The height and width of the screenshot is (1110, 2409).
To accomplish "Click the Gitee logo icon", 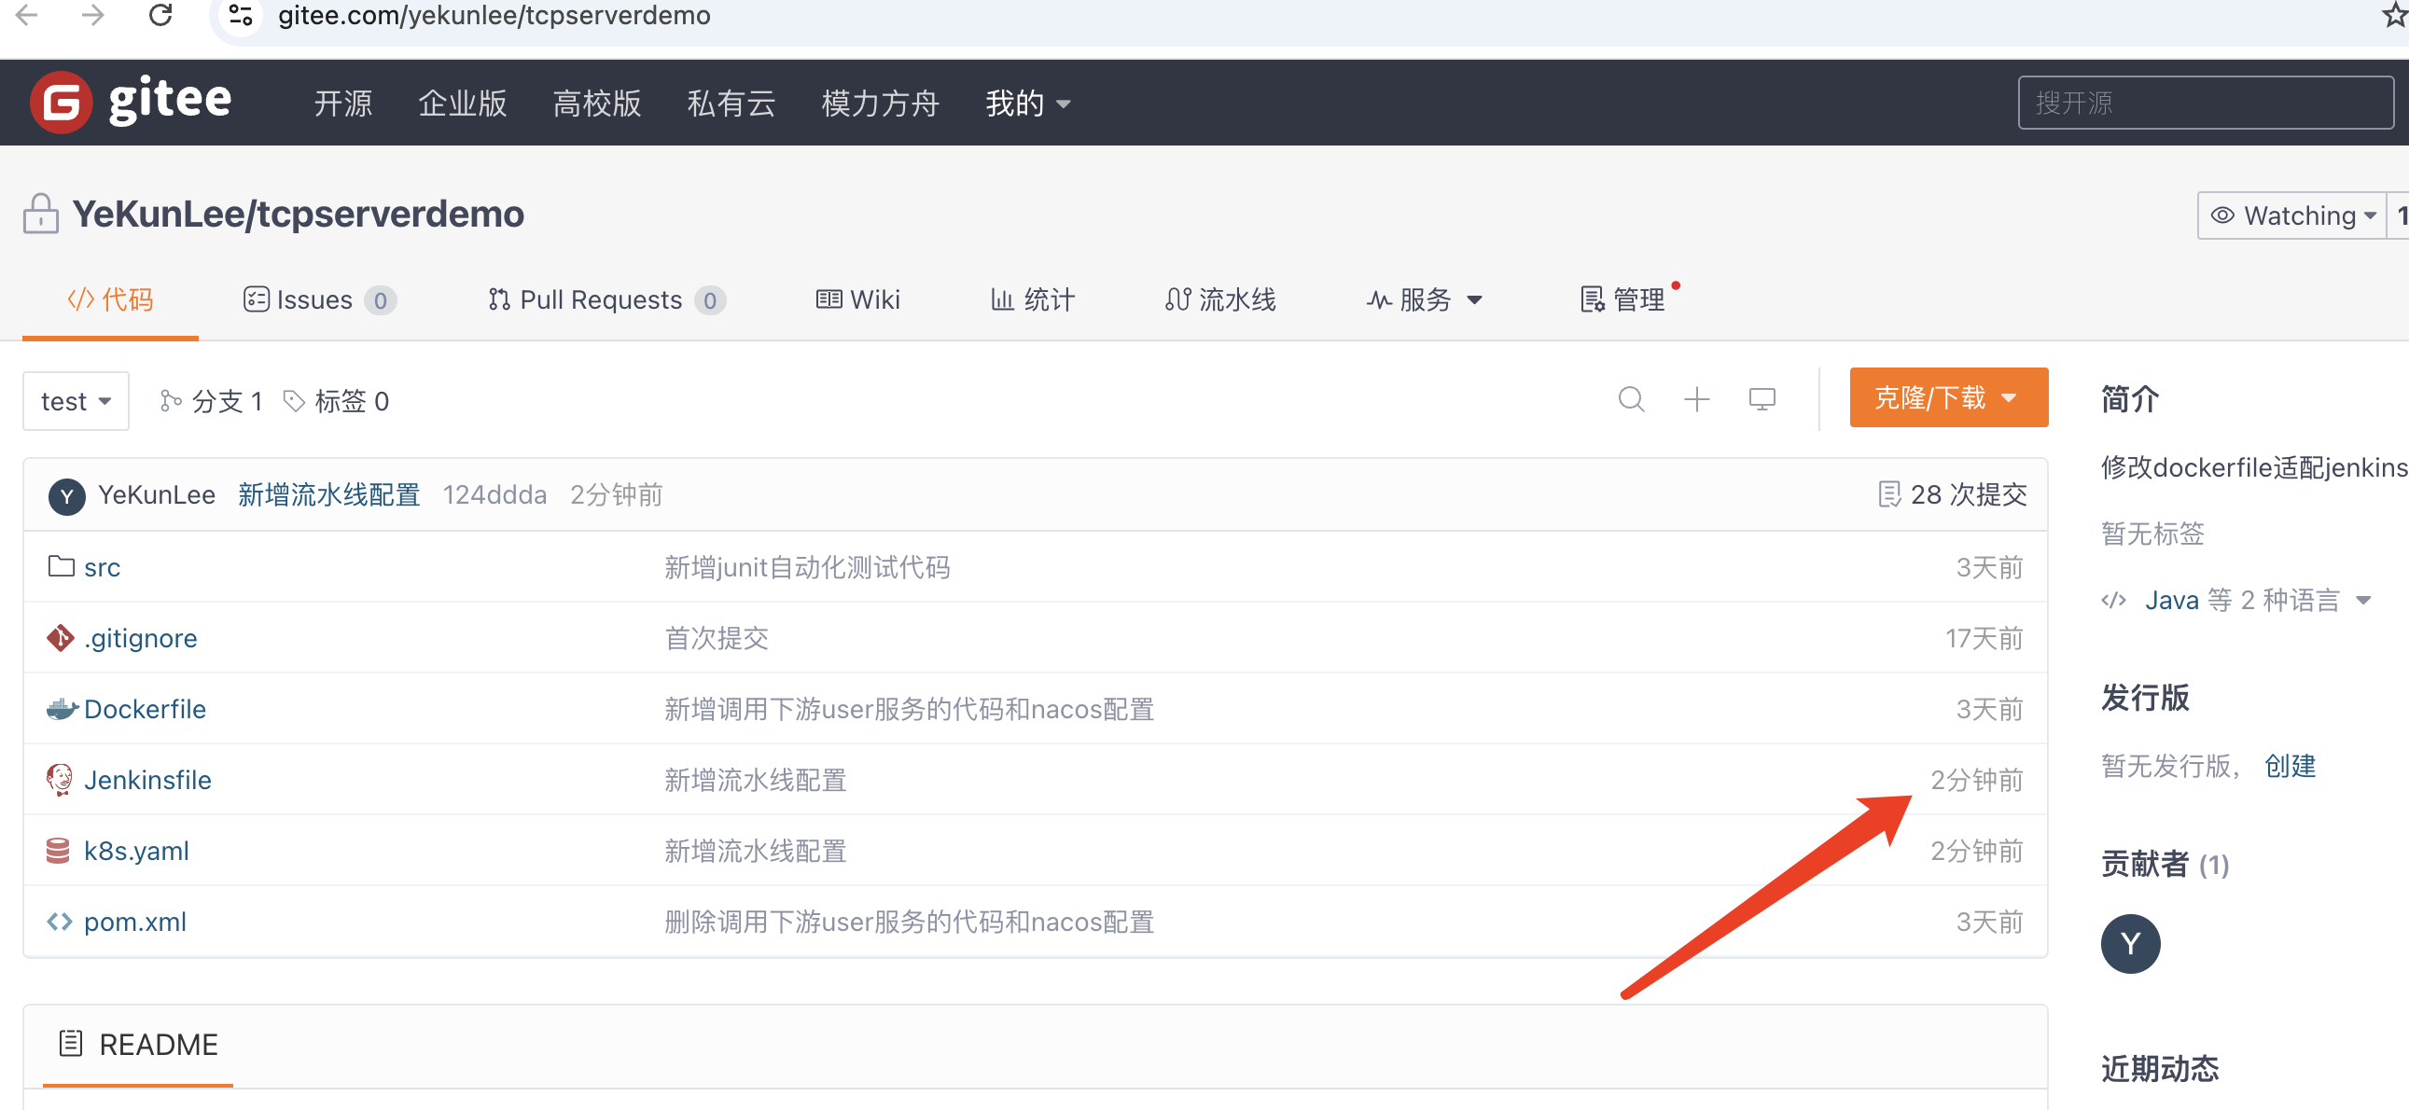I will [x=61, y=102].
